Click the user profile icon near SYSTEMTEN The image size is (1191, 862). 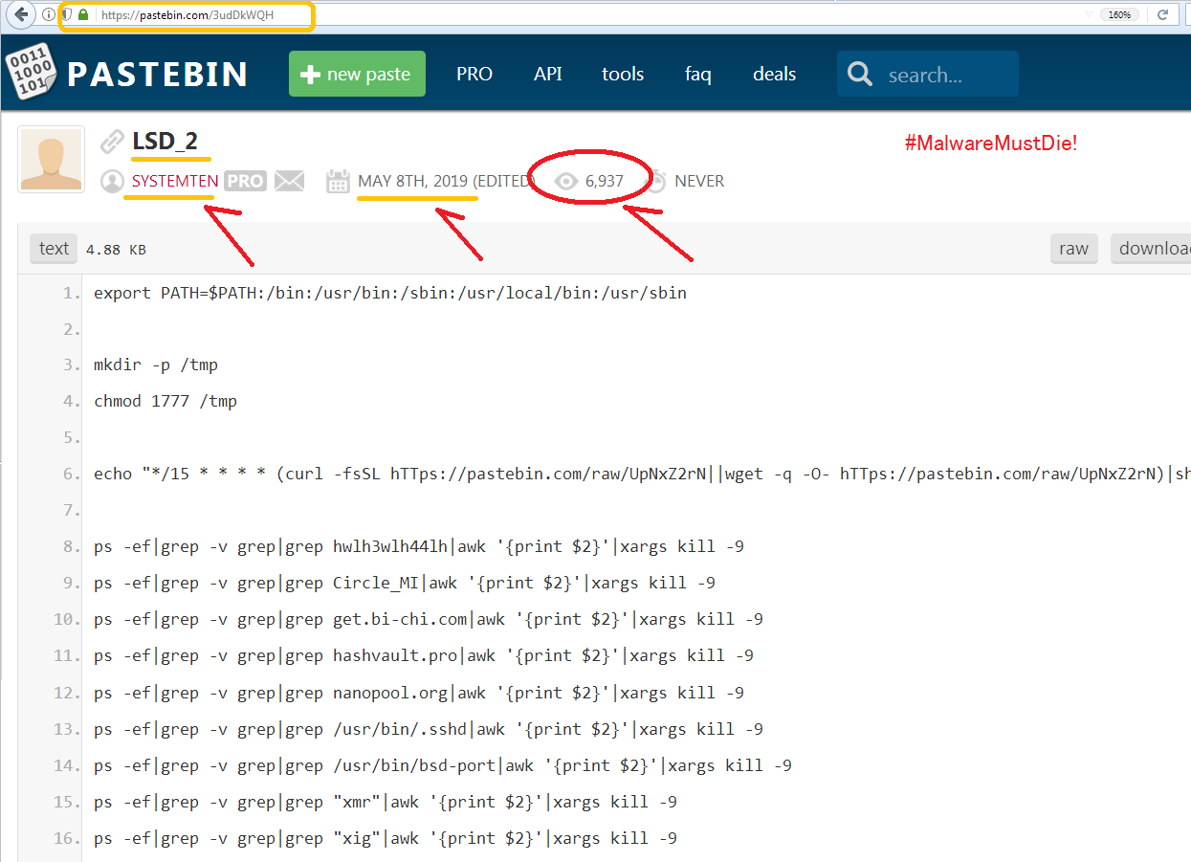point(112,181)
